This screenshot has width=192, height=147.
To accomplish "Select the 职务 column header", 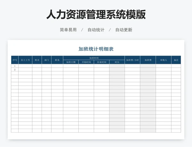I will (x=57, y=60).
